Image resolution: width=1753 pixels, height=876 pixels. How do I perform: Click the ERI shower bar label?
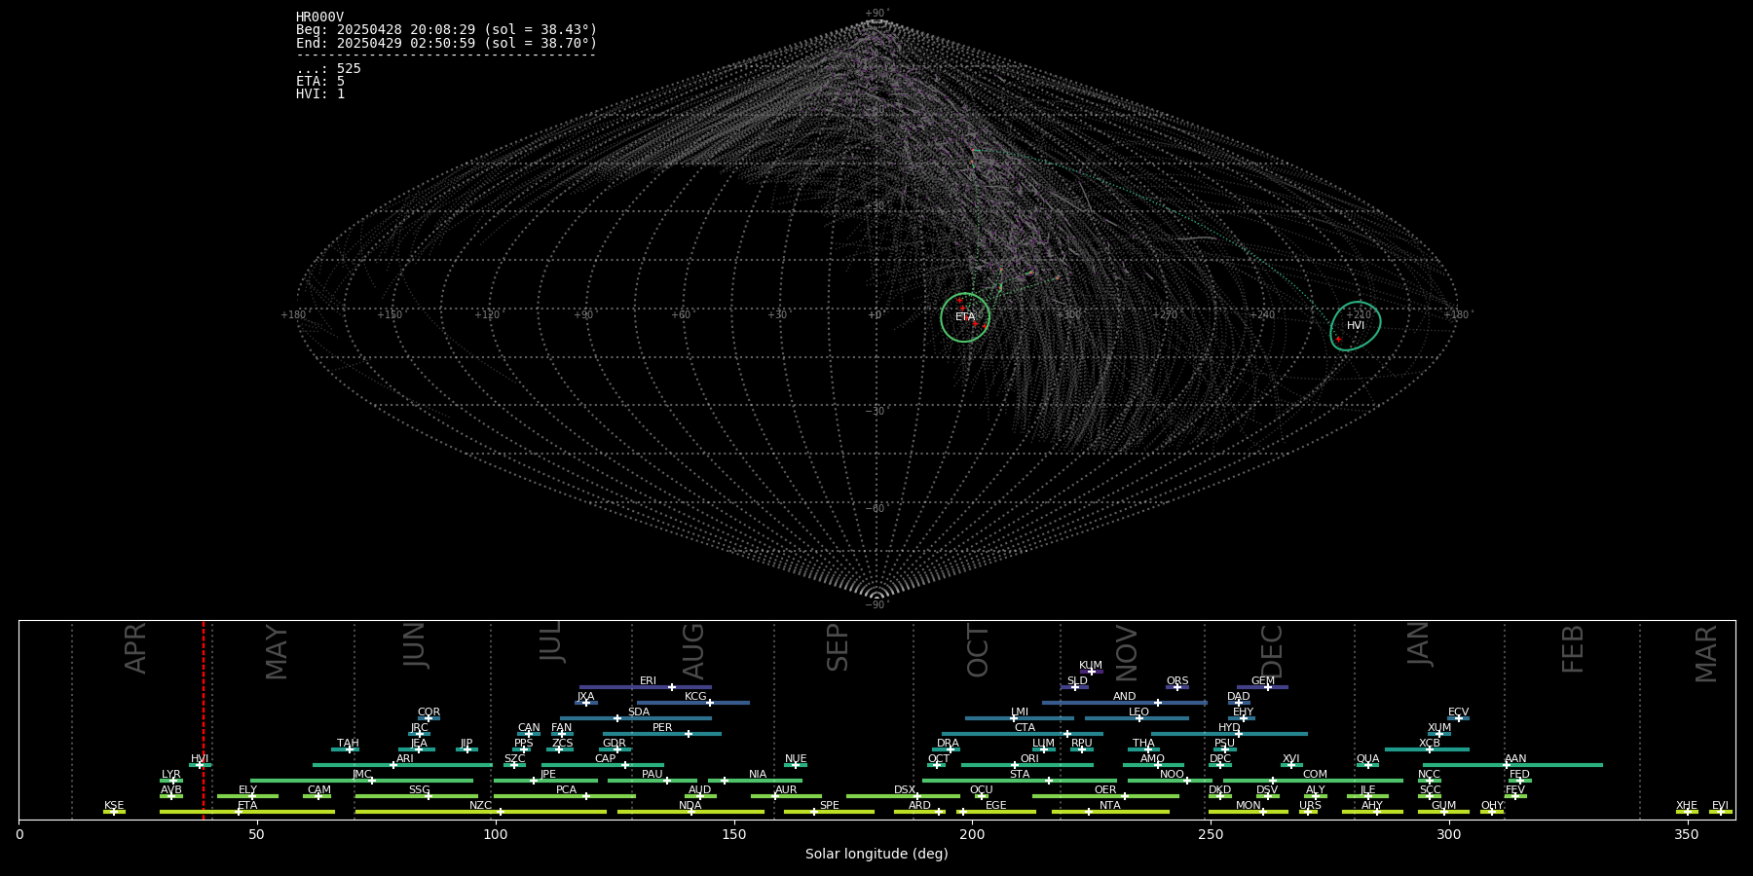(648, 681)
